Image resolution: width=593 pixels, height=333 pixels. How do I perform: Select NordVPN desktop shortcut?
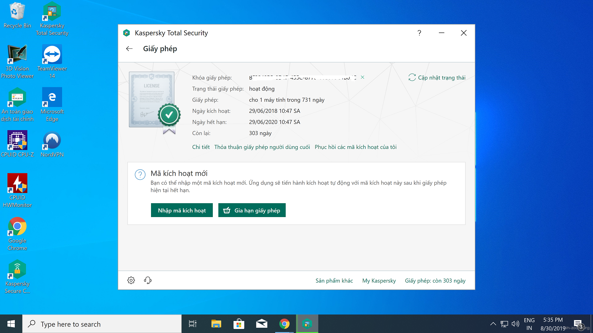(x=52, y=144)
